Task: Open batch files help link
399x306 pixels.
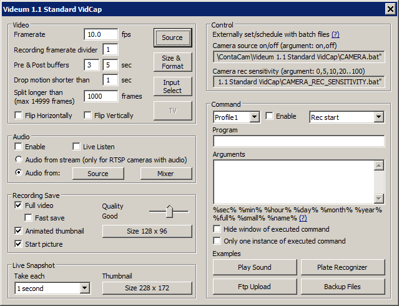Action: (335, 34)
